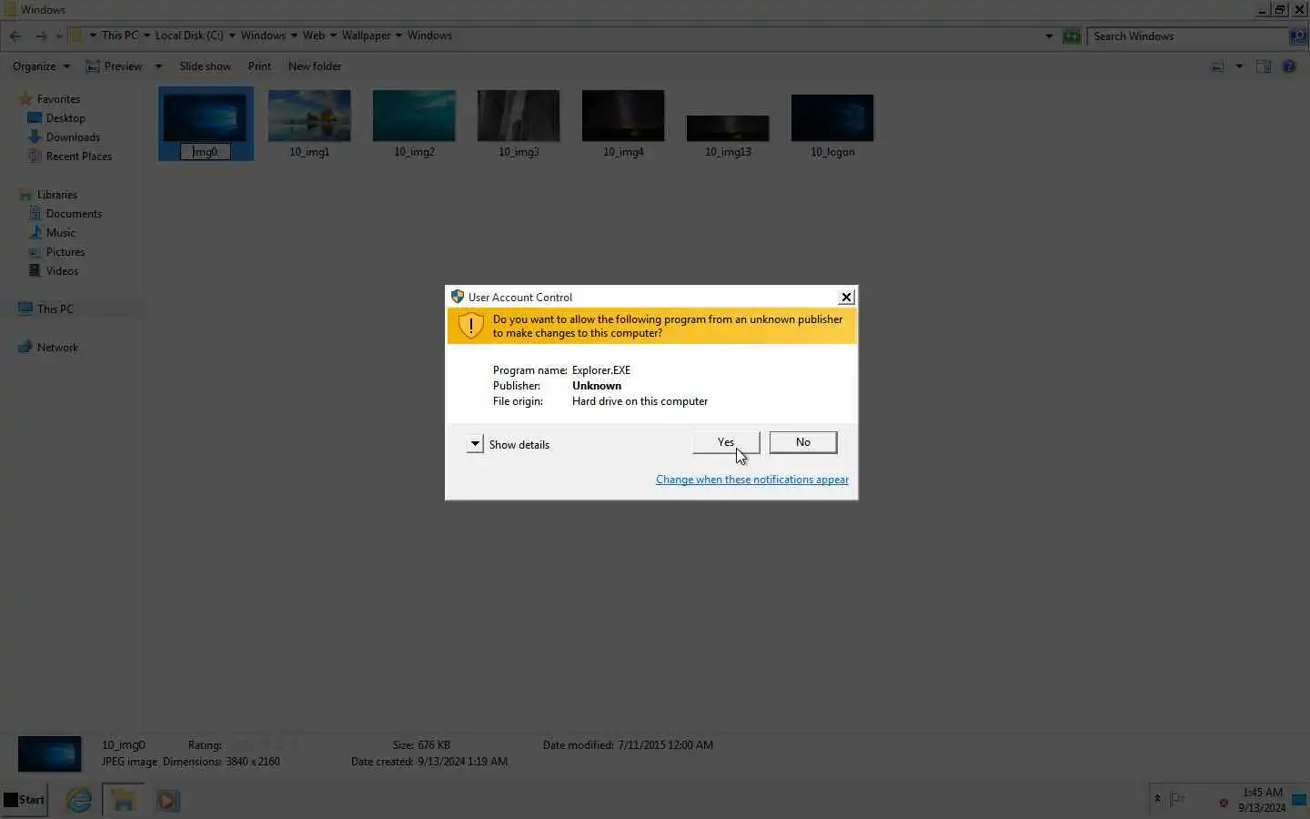Select the 10_img3 wallpaper thumbnail
1310x819 pixels.
tap(519, 116)
